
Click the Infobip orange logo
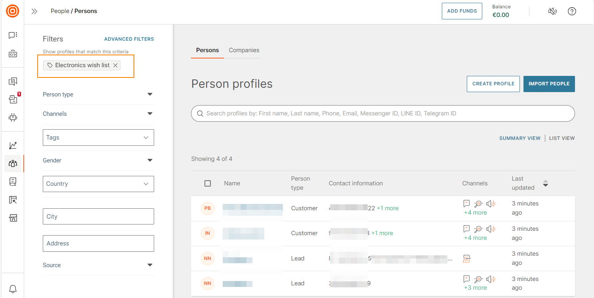(x=13, y=11)
